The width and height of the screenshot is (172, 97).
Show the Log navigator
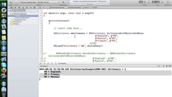tap(34, 8)
